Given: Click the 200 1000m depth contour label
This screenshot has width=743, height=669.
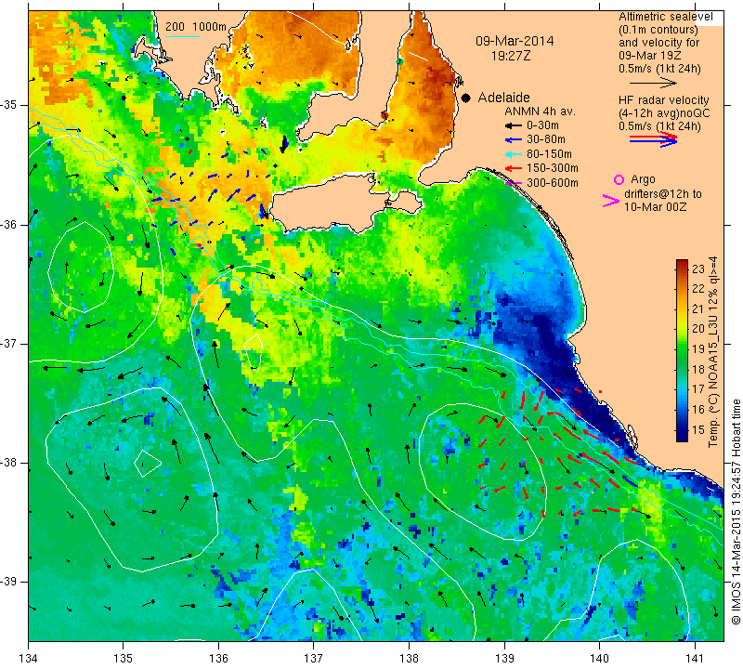Looking at the screenshot, I should [x=196, y=27].
